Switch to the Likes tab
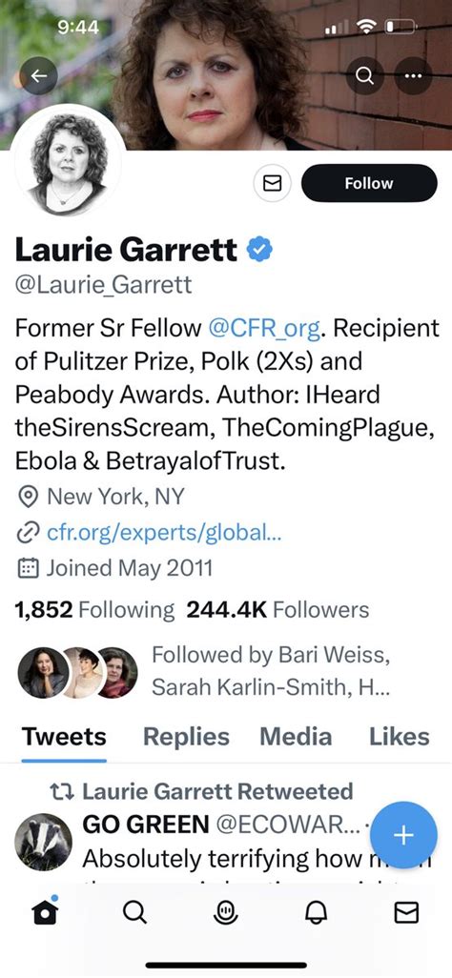Viewport: 452px width, 978px height. tap(399, 737)
